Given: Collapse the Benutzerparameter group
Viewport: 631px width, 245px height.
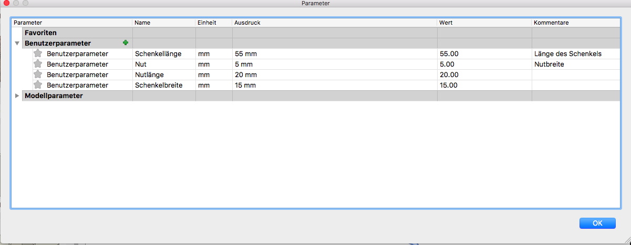Looking at the screenshot, I should click(x=17, y=44).
